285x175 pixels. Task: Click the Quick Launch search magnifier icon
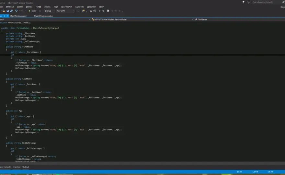(283, 2)
